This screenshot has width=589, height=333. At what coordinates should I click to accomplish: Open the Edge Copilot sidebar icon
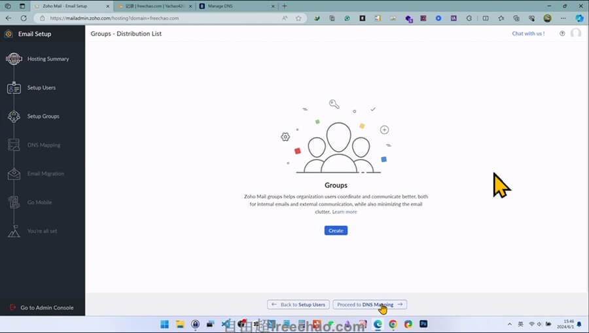click(x=580, y=18)
